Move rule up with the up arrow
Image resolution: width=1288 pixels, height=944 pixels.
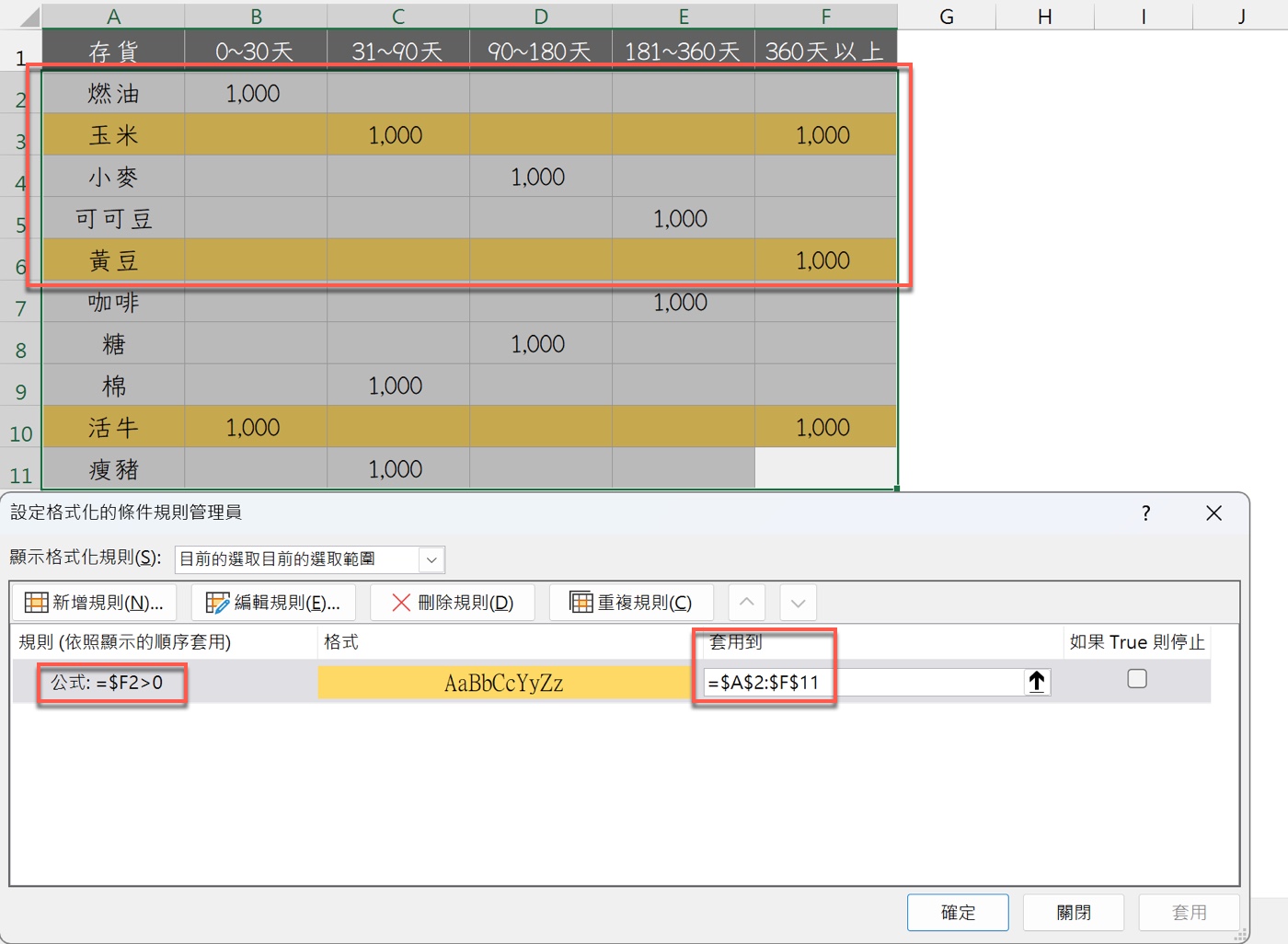747,603
